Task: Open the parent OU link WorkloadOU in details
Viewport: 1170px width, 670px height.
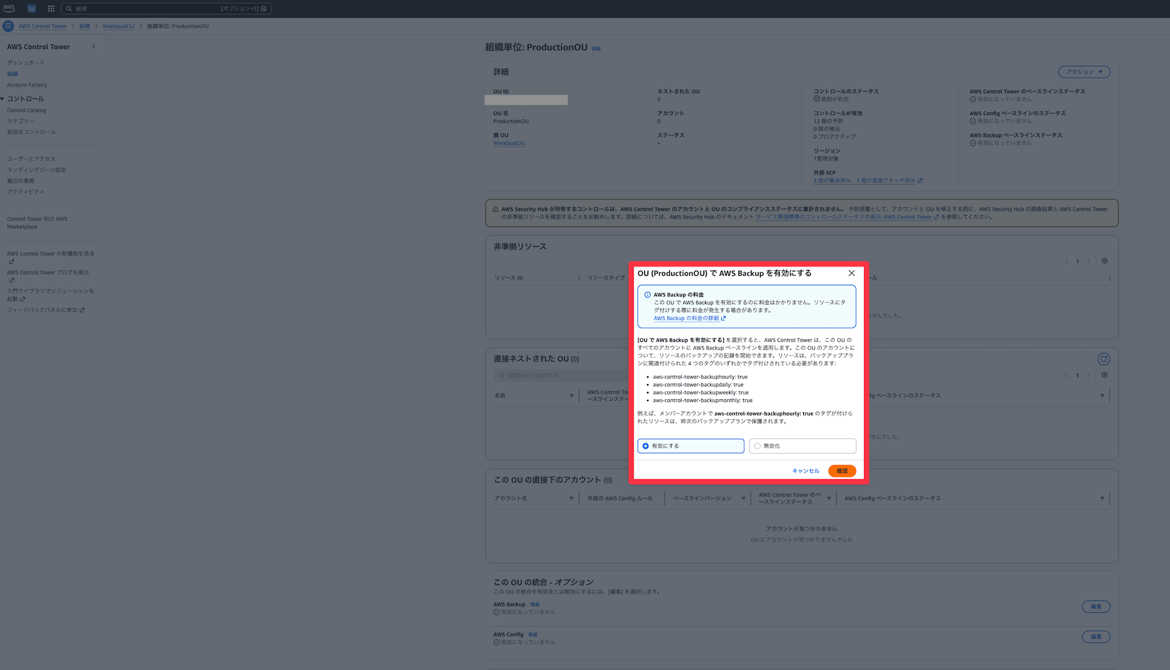Action: coord(509,143)
